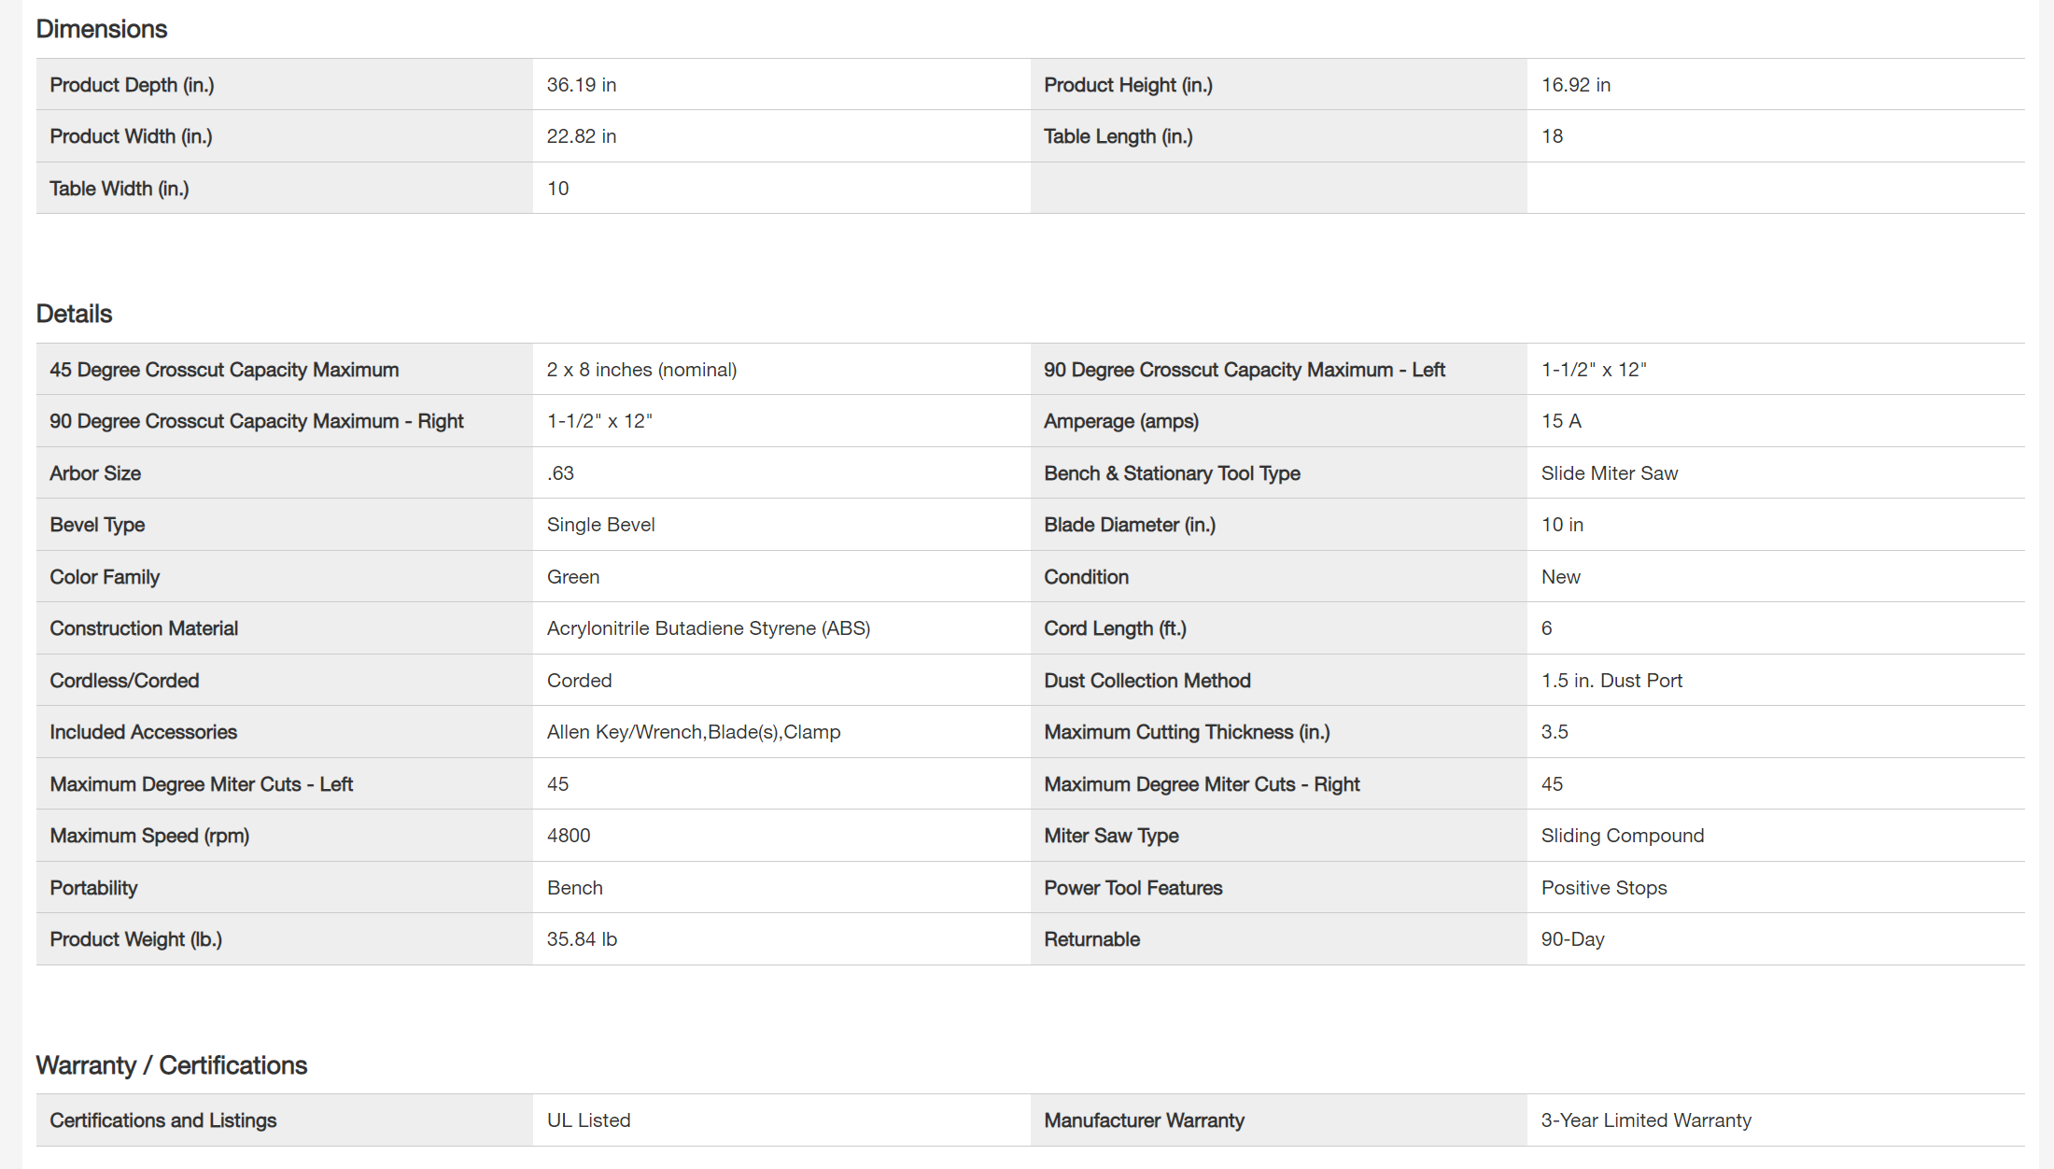Click the Maximum Speed value 4800

[x=568, y=836]
